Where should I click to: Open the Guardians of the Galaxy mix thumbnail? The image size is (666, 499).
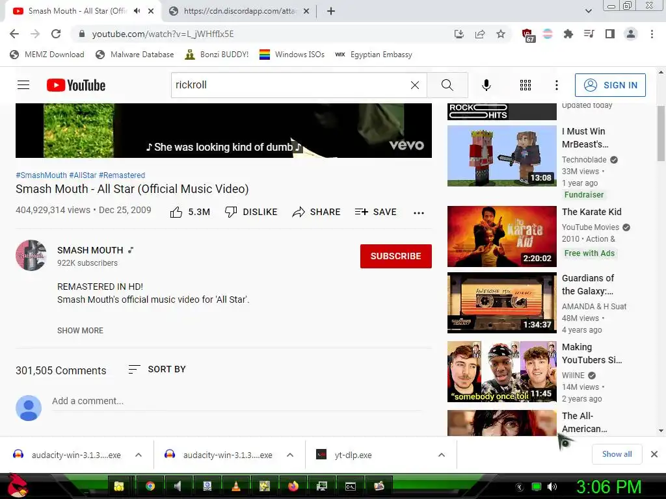click(x=501, y=303)
